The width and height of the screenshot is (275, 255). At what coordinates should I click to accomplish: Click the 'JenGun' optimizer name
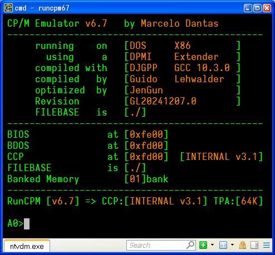(146, 90)
